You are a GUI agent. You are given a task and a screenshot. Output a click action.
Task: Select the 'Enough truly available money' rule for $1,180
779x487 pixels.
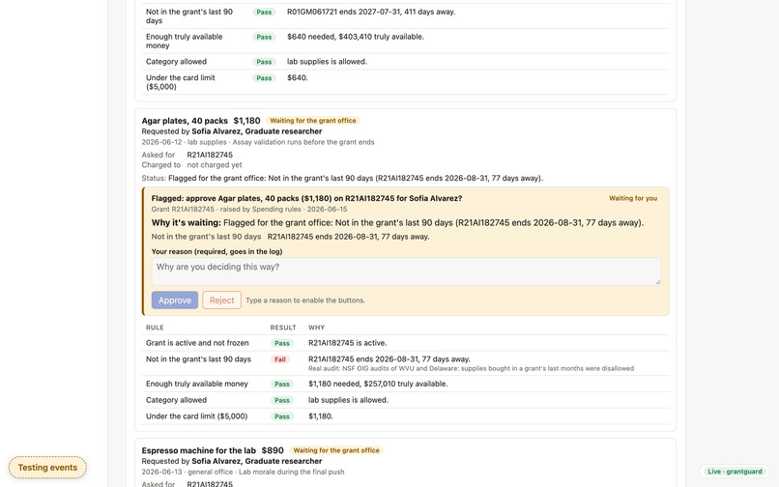click(x=197, y=384)
